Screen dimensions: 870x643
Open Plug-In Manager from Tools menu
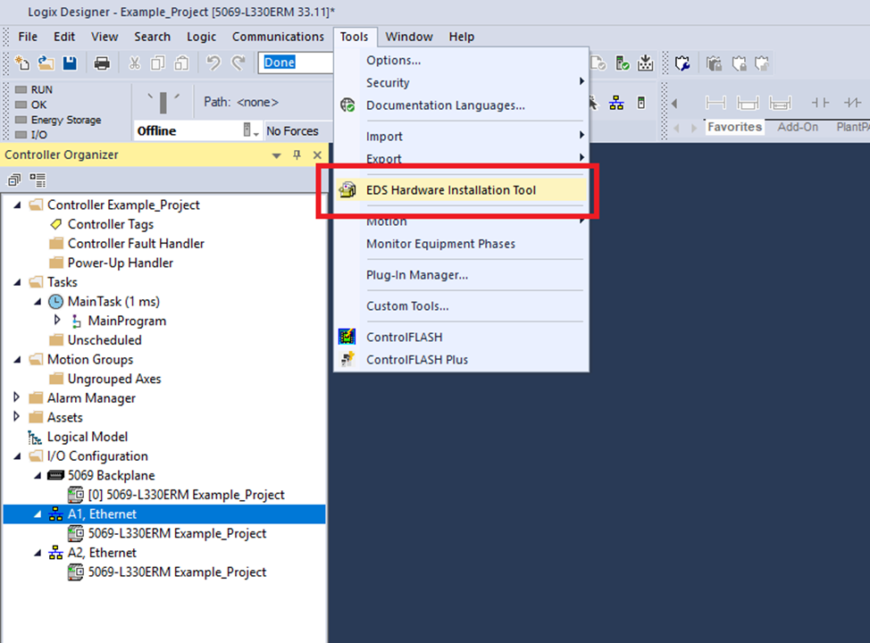pyautogui.click(x=416, y=275)
